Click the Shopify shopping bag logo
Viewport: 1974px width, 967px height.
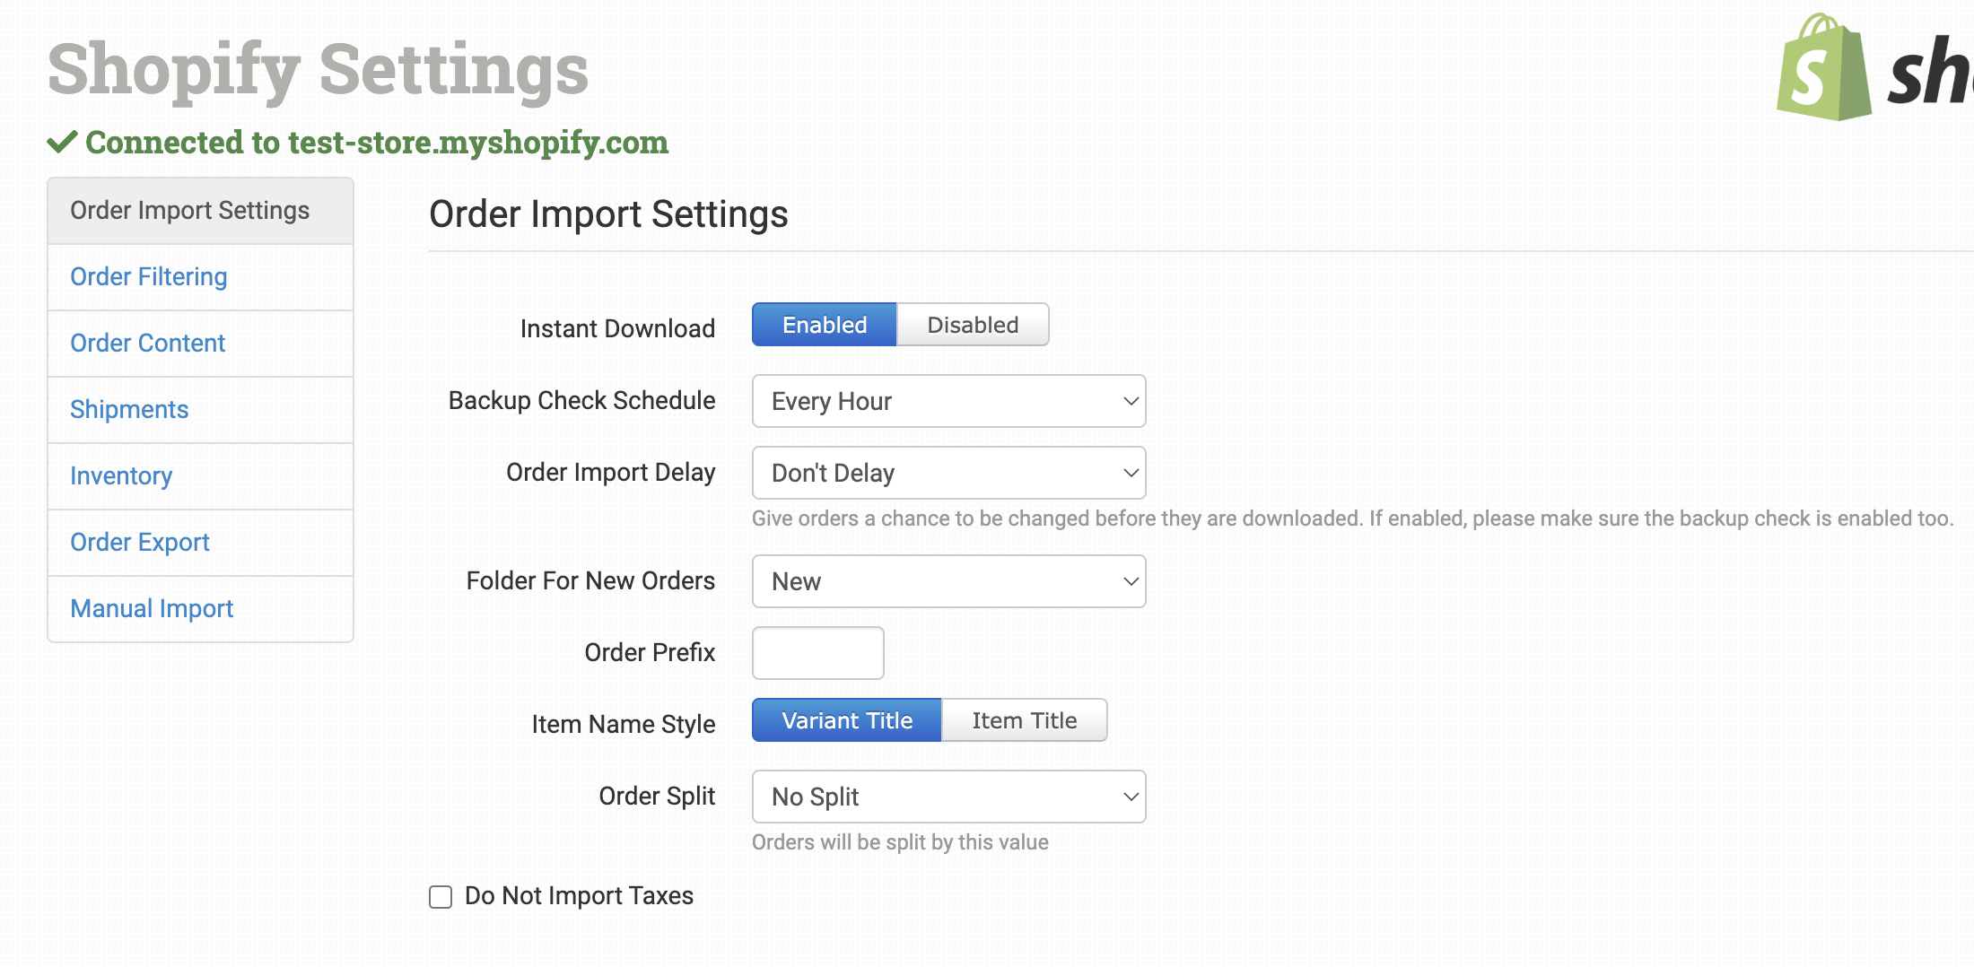coord(1821,70)
